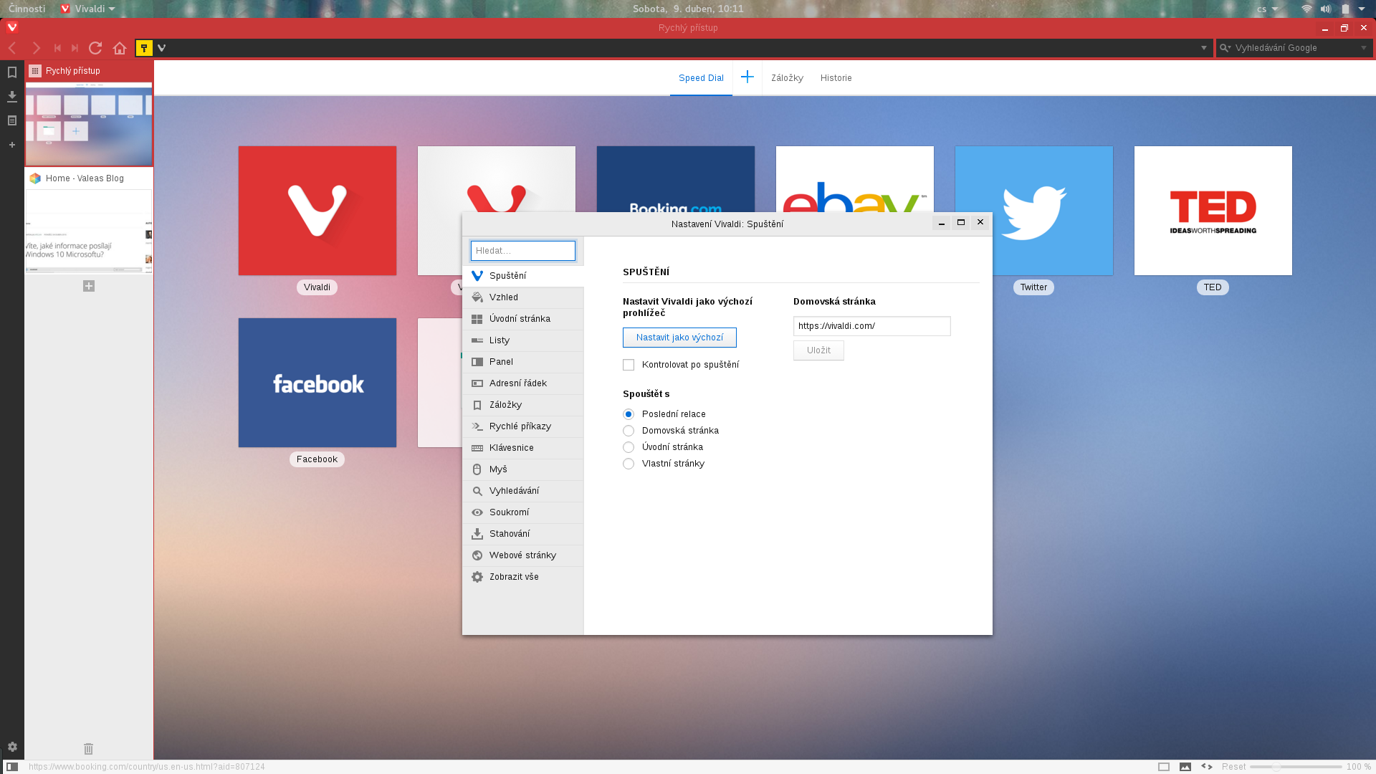Switch to Záložky tab

click(787, 78)
